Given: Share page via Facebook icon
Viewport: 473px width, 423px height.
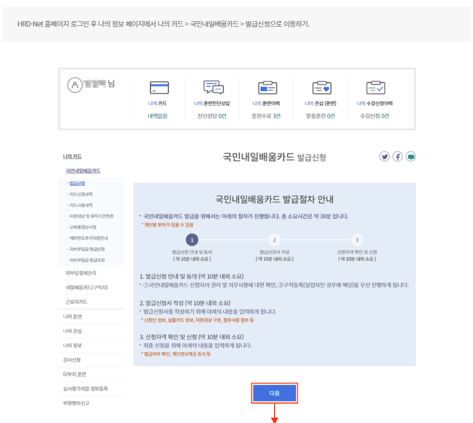Looking at the screenshot, I should (x=397, y=157).
